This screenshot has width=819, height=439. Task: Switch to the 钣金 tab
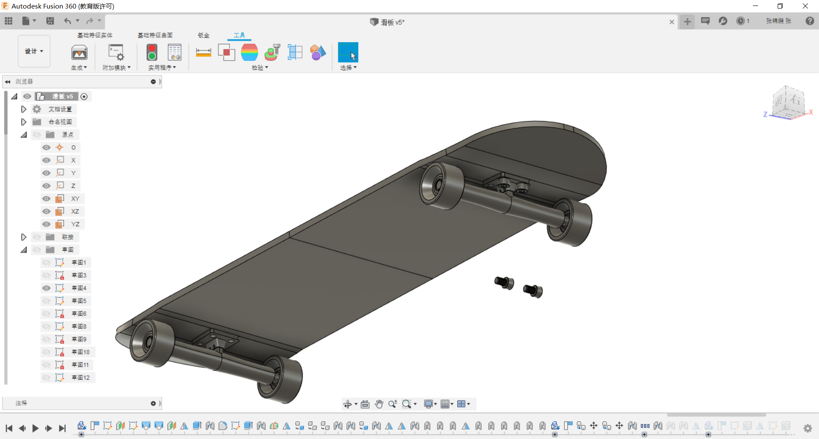click(x=204, y=35)
